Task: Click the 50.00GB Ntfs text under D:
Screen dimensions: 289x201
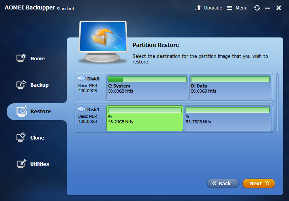Action: coord(203,91)
